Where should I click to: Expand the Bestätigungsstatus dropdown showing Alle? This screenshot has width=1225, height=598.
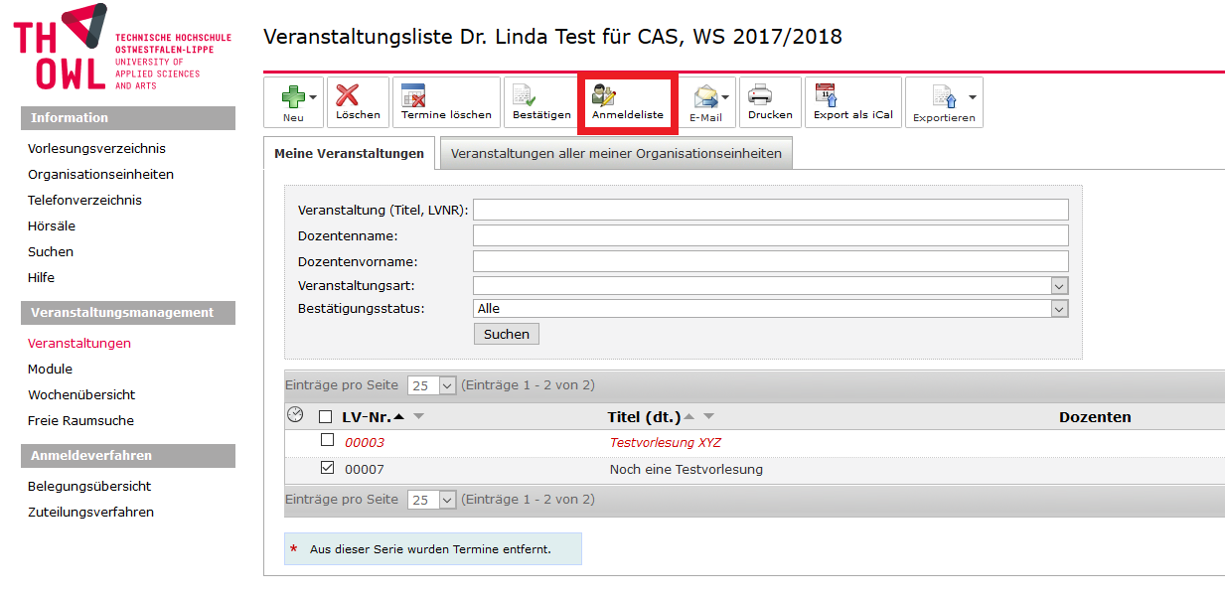coord(1058,309)
